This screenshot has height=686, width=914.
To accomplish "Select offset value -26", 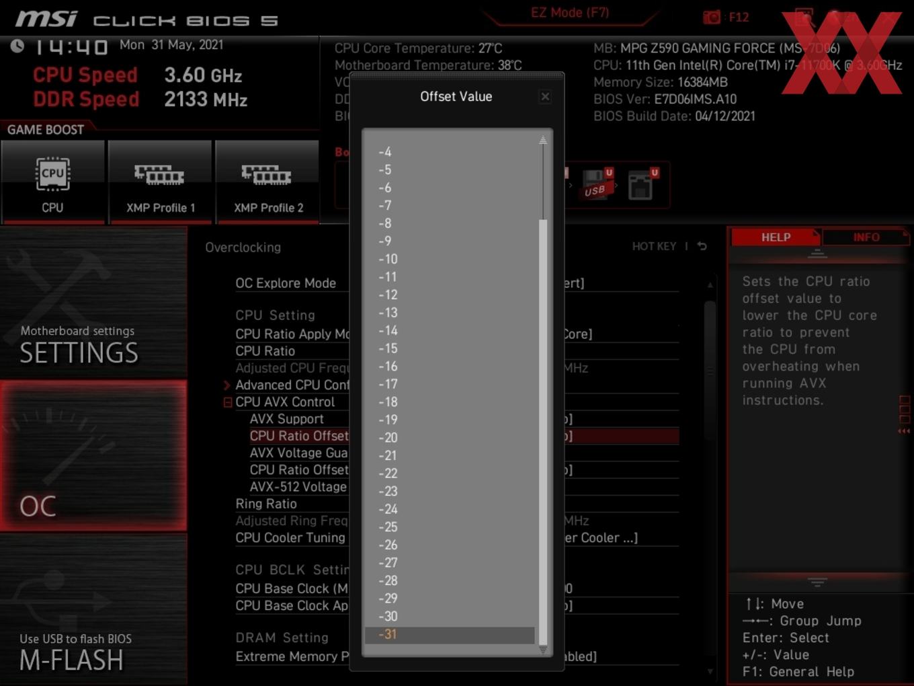I will click(450, 545).
